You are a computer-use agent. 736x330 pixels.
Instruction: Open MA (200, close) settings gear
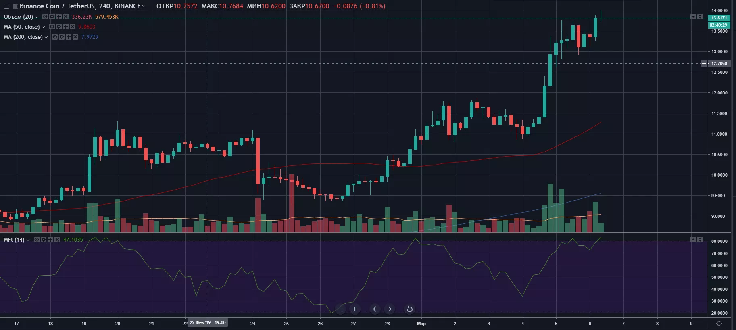62,37
